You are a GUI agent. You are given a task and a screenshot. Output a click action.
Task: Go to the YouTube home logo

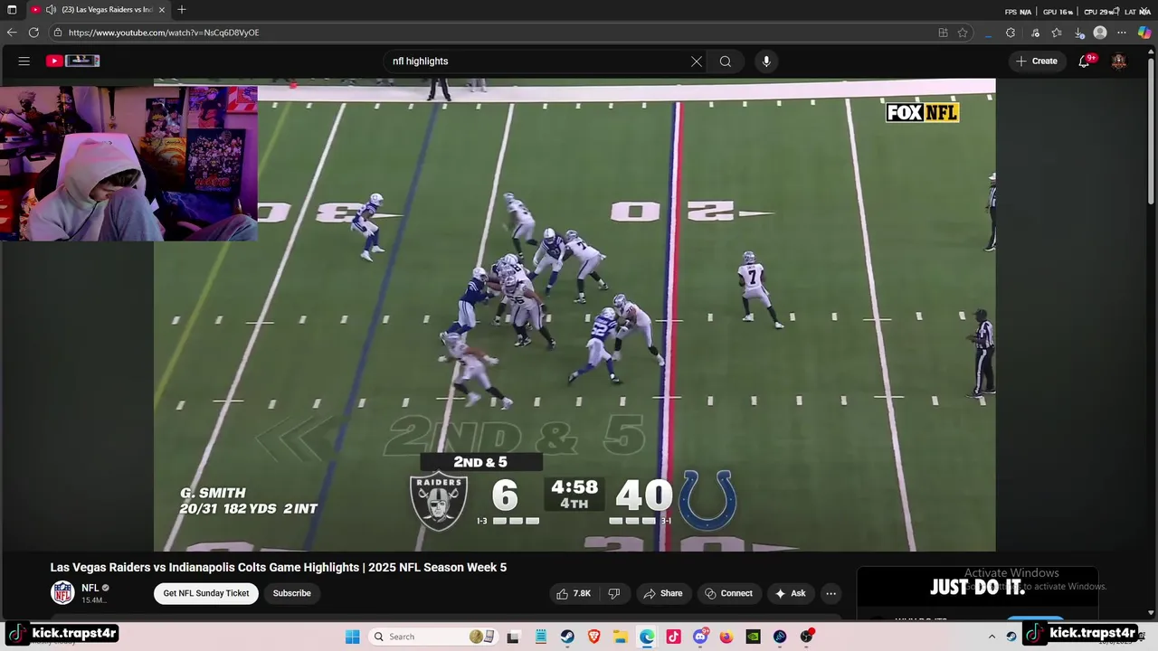pos(72,61)
